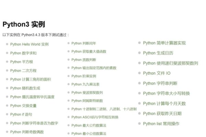Open the Python 简单计算器实现 link
The height and width of the screenshot is (137, 206).
[x=164, y=43]
